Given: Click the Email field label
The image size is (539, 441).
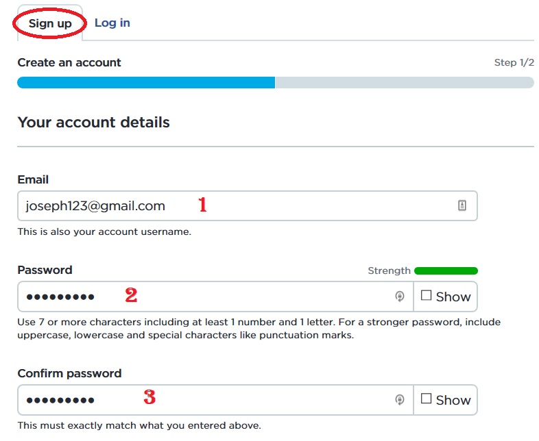Looking at the screenshot, I should pos(33,179).
